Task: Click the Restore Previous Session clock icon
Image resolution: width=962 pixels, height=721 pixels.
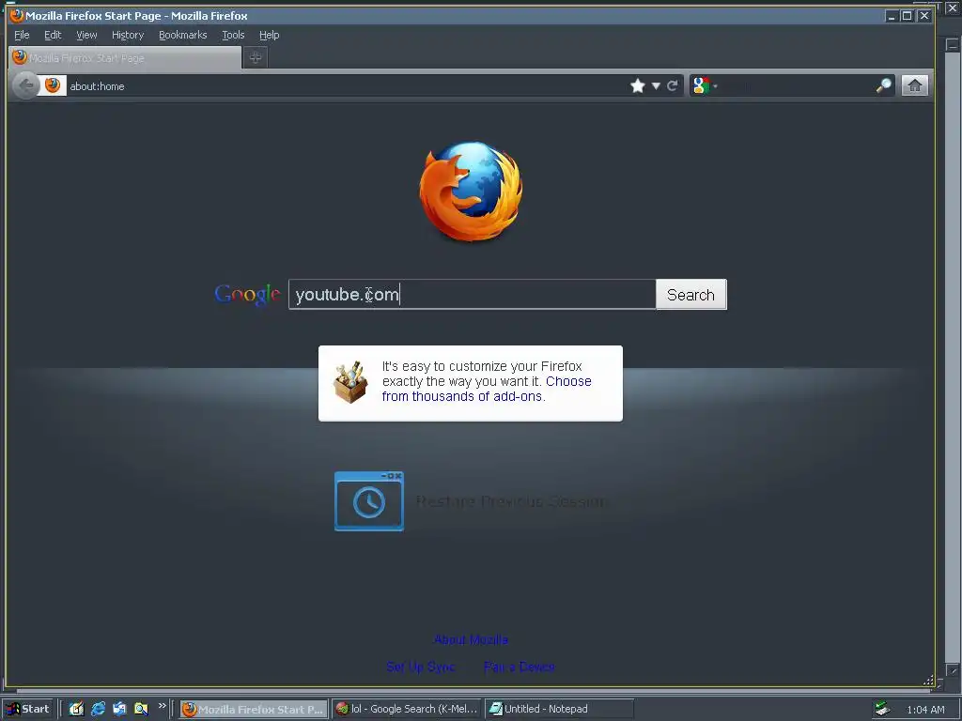Action: click(368, 501)
